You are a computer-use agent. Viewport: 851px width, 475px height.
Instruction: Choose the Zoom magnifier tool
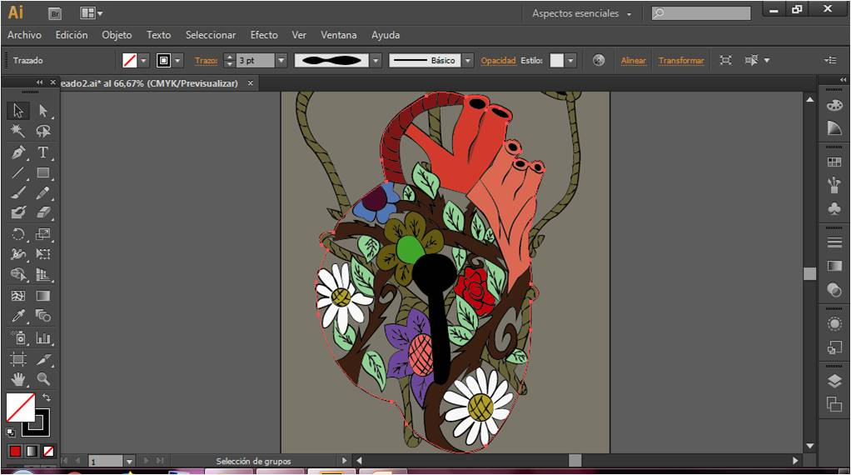[43, 379]
